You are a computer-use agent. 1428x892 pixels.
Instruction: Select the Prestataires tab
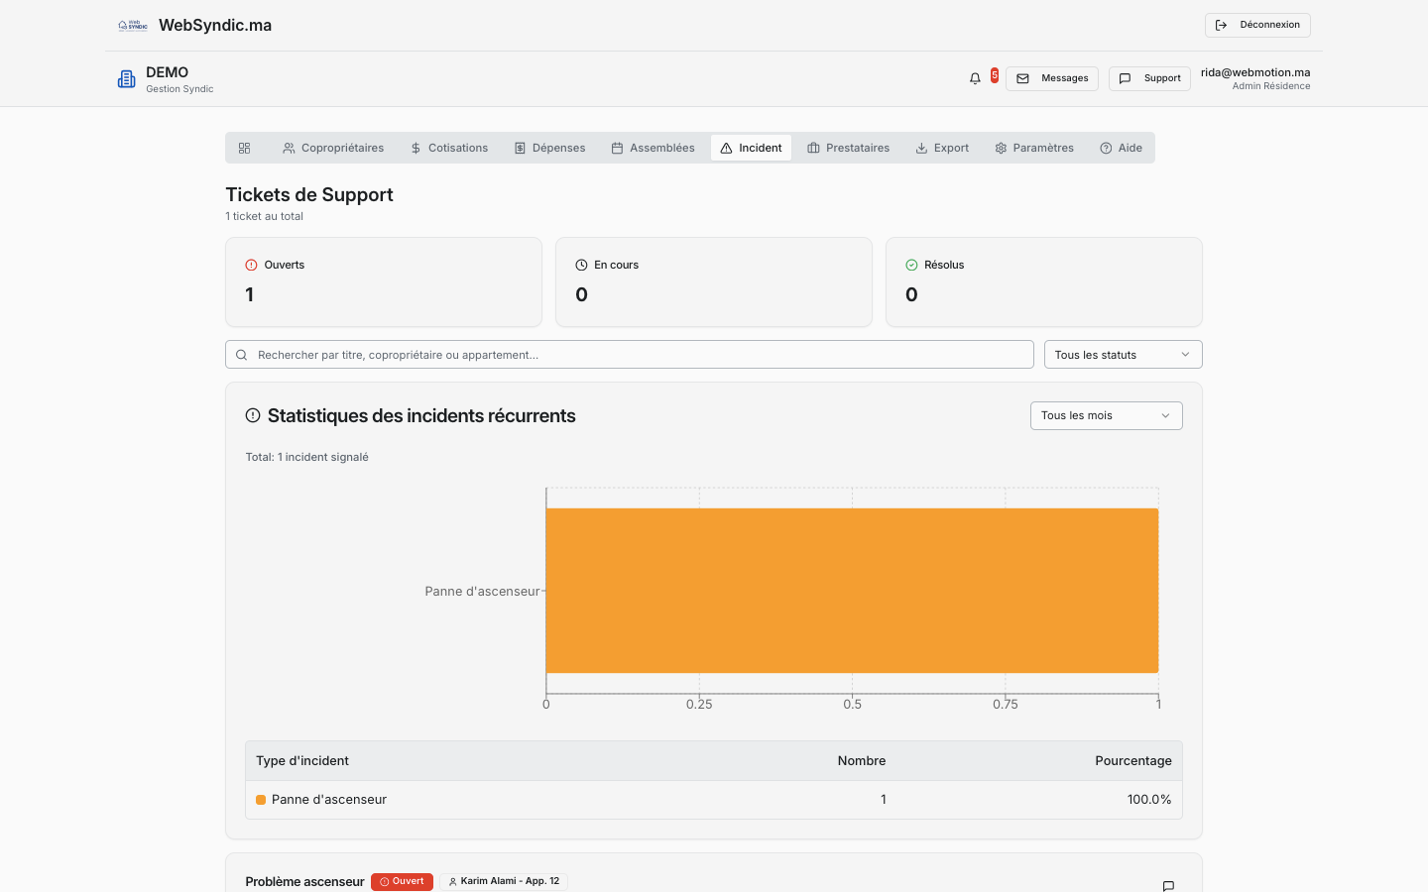(x=848, y=148)
